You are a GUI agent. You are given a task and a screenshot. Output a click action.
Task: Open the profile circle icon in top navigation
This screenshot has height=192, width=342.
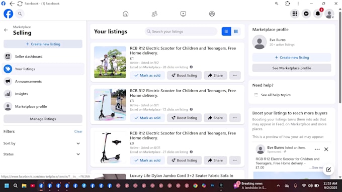pos(212,14)
